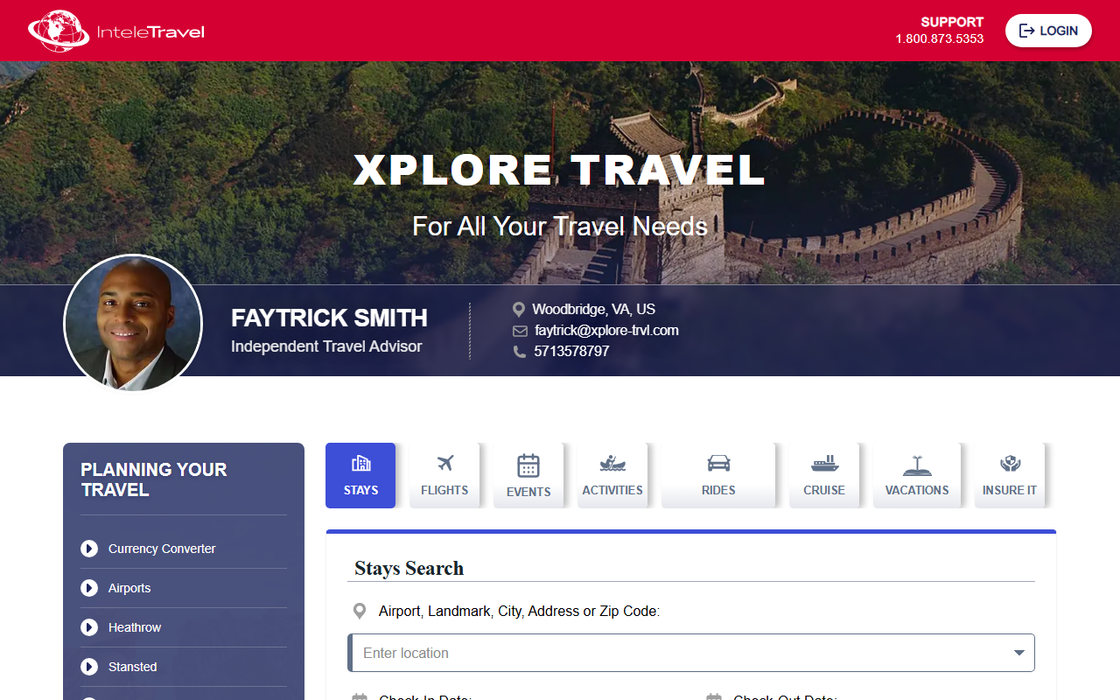The width and height of the screenshot is (1120, 700).
Task: Click arrow icon beside Heathrow
Action: (x=89, y=627)
